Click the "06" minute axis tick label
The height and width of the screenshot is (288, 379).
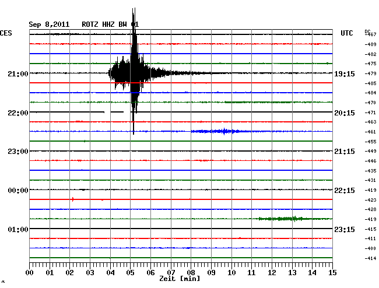click(150, 273)
